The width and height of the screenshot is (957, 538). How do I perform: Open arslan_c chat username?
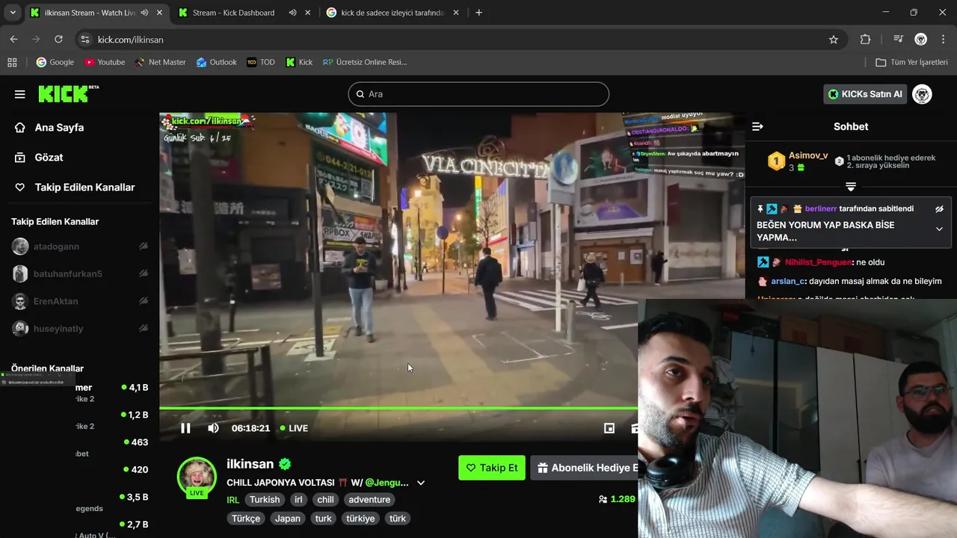[x=788, y=282]
